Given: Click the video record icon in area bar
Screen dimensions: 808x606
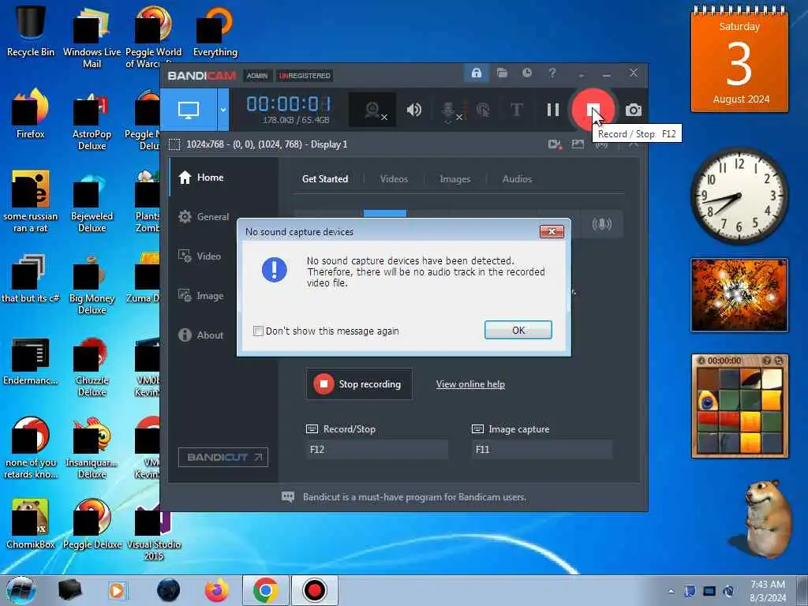Looking at the screenshot, I should click(x=555, y=144).
